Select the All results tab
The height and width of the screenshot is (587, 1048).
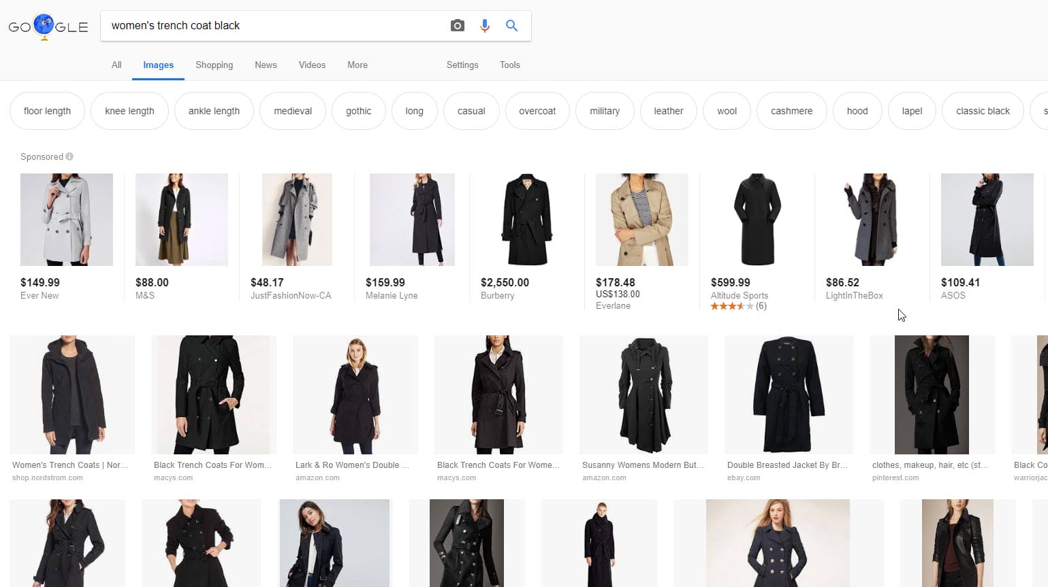point(116,65)
